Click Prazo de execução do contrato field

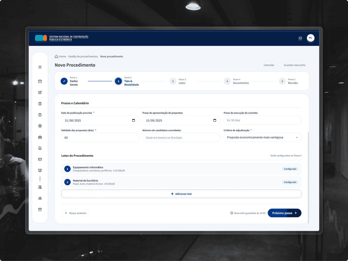pyautogui.click(x=262, y=120)
